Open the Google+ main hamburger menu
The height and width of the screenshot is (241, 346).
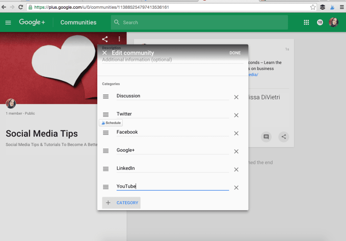pyautogui.click(x=8, y=23)
